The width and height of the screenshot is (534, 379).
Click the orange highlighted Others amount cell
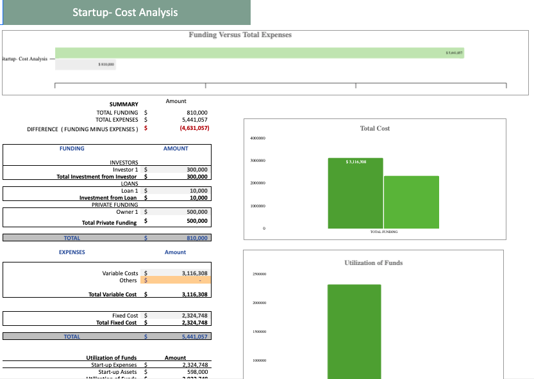pyautogui.click(x=176, y=280)
